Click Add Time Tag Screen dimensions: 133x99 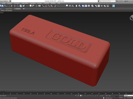(x=109, y=98)
